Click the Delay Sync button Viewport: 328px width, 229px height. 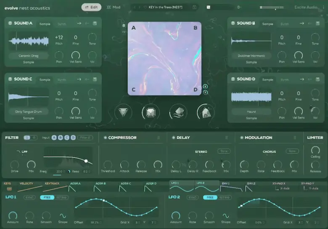(x=224, y=151)
